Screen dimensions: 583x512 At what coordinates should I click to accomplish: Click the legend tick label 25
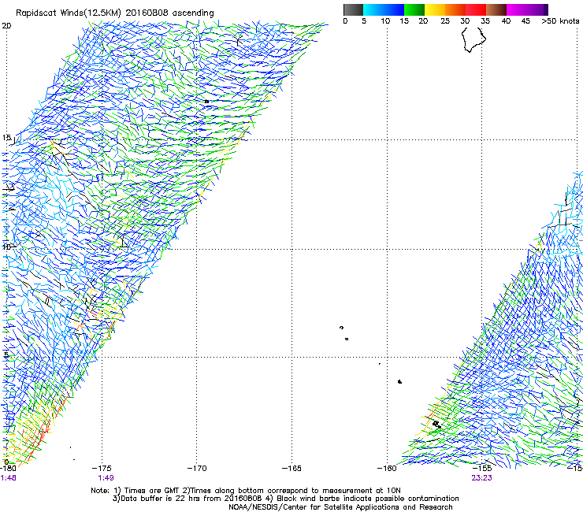(445, 21)
